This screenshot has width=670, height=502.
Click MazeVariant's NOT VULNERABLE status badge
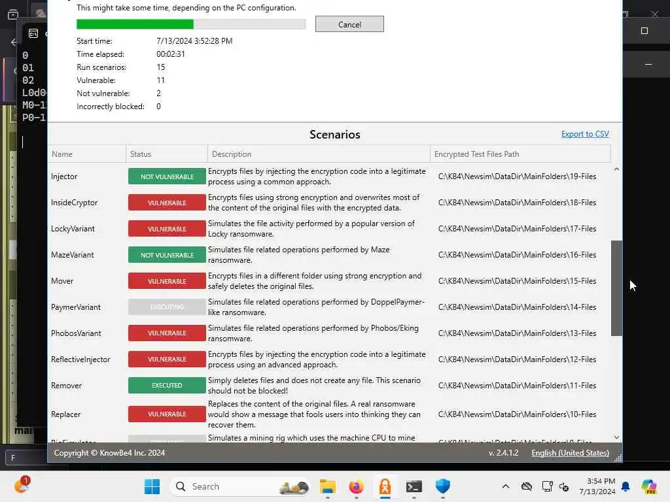(167, 255)
